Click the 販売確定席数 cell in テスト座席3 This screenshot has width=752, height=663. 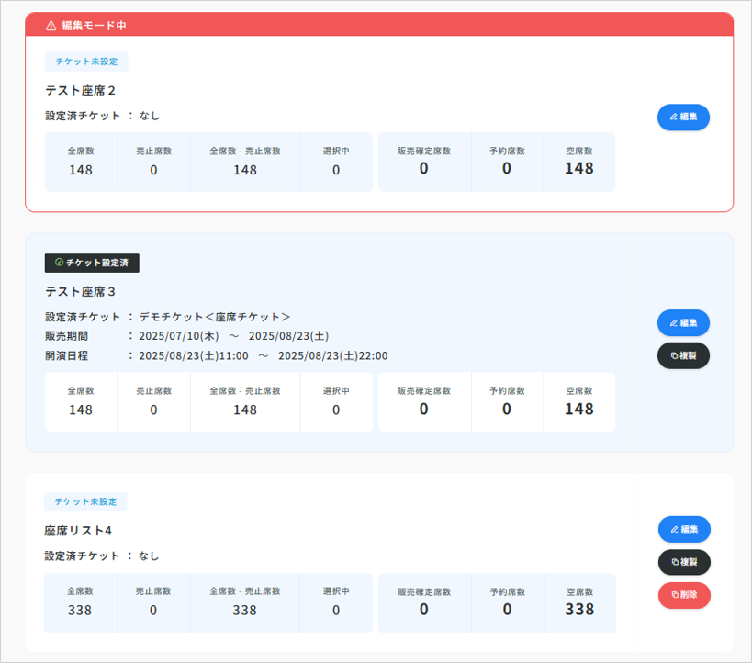pyautogui.click(x=423, y=400)
